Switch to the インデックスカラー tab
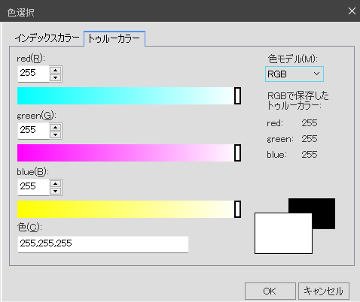This screenshot has width=360, height=302. click(x=47, y=38)
